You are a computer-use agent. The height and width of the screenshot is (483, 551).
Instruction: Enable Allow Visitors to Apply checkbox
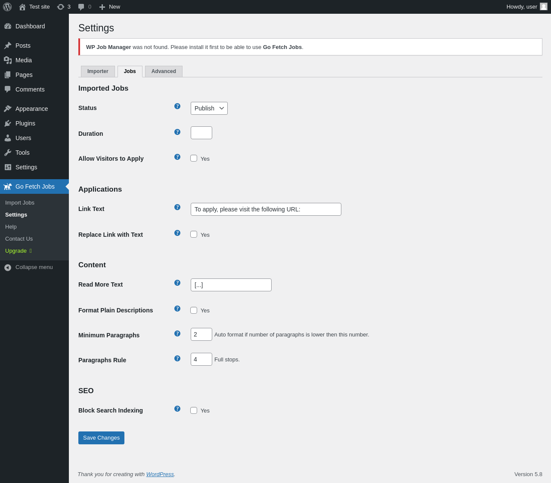pos(194,158)
